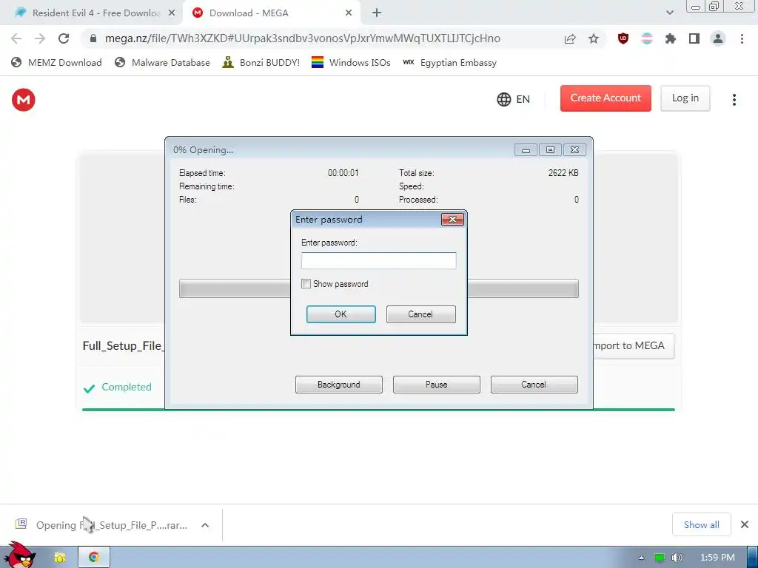Go forward in browser history
The image size is (758, 568).
pyautogui.click(x=40, y=38)
